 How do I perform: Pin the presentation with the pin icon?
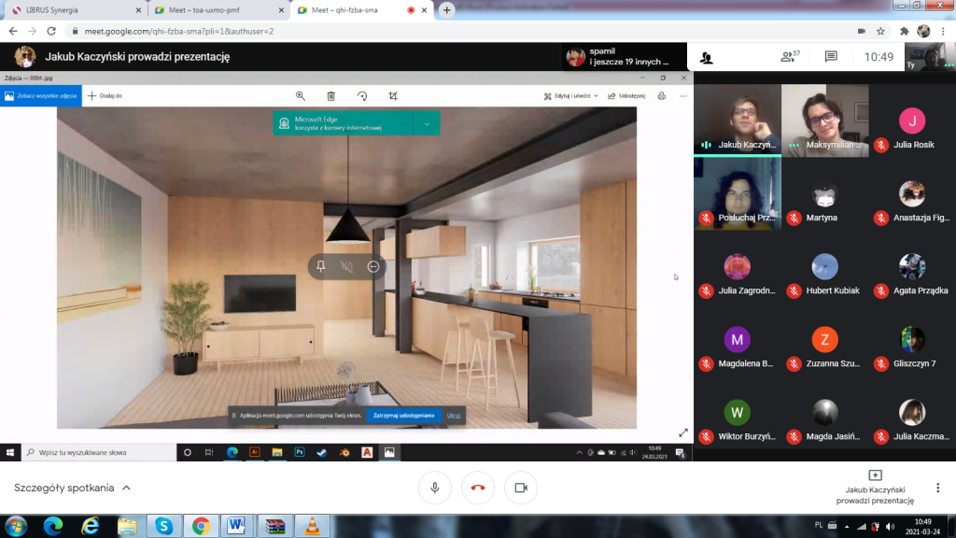321,267
